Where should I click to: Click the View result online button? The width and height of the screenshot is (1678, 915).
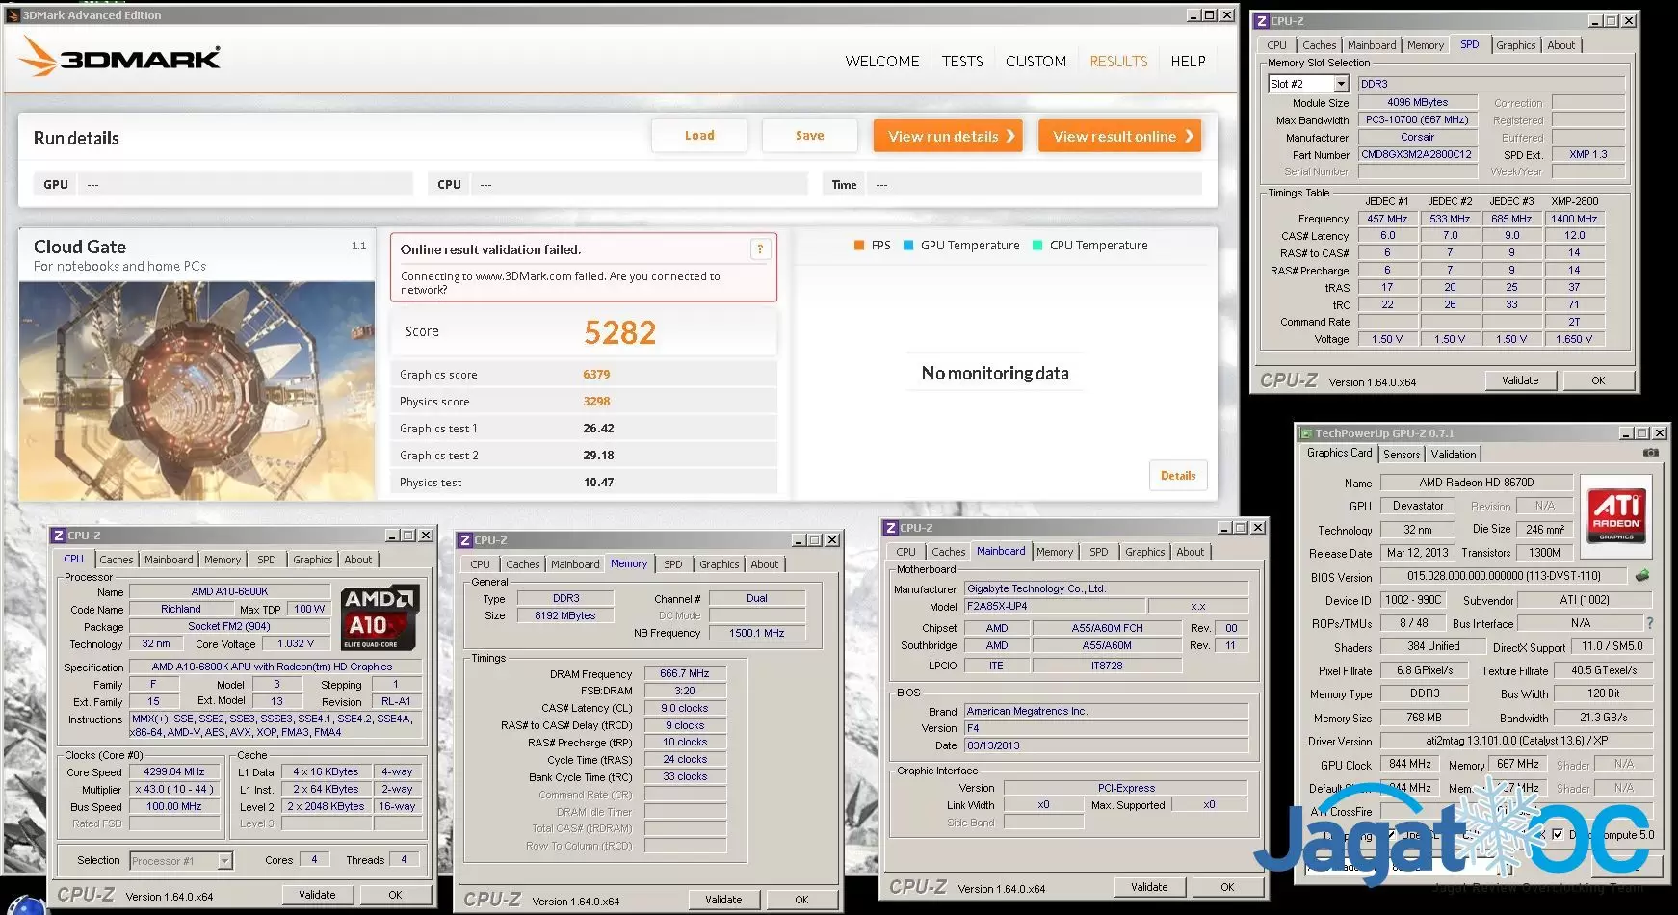(1119, 137)
